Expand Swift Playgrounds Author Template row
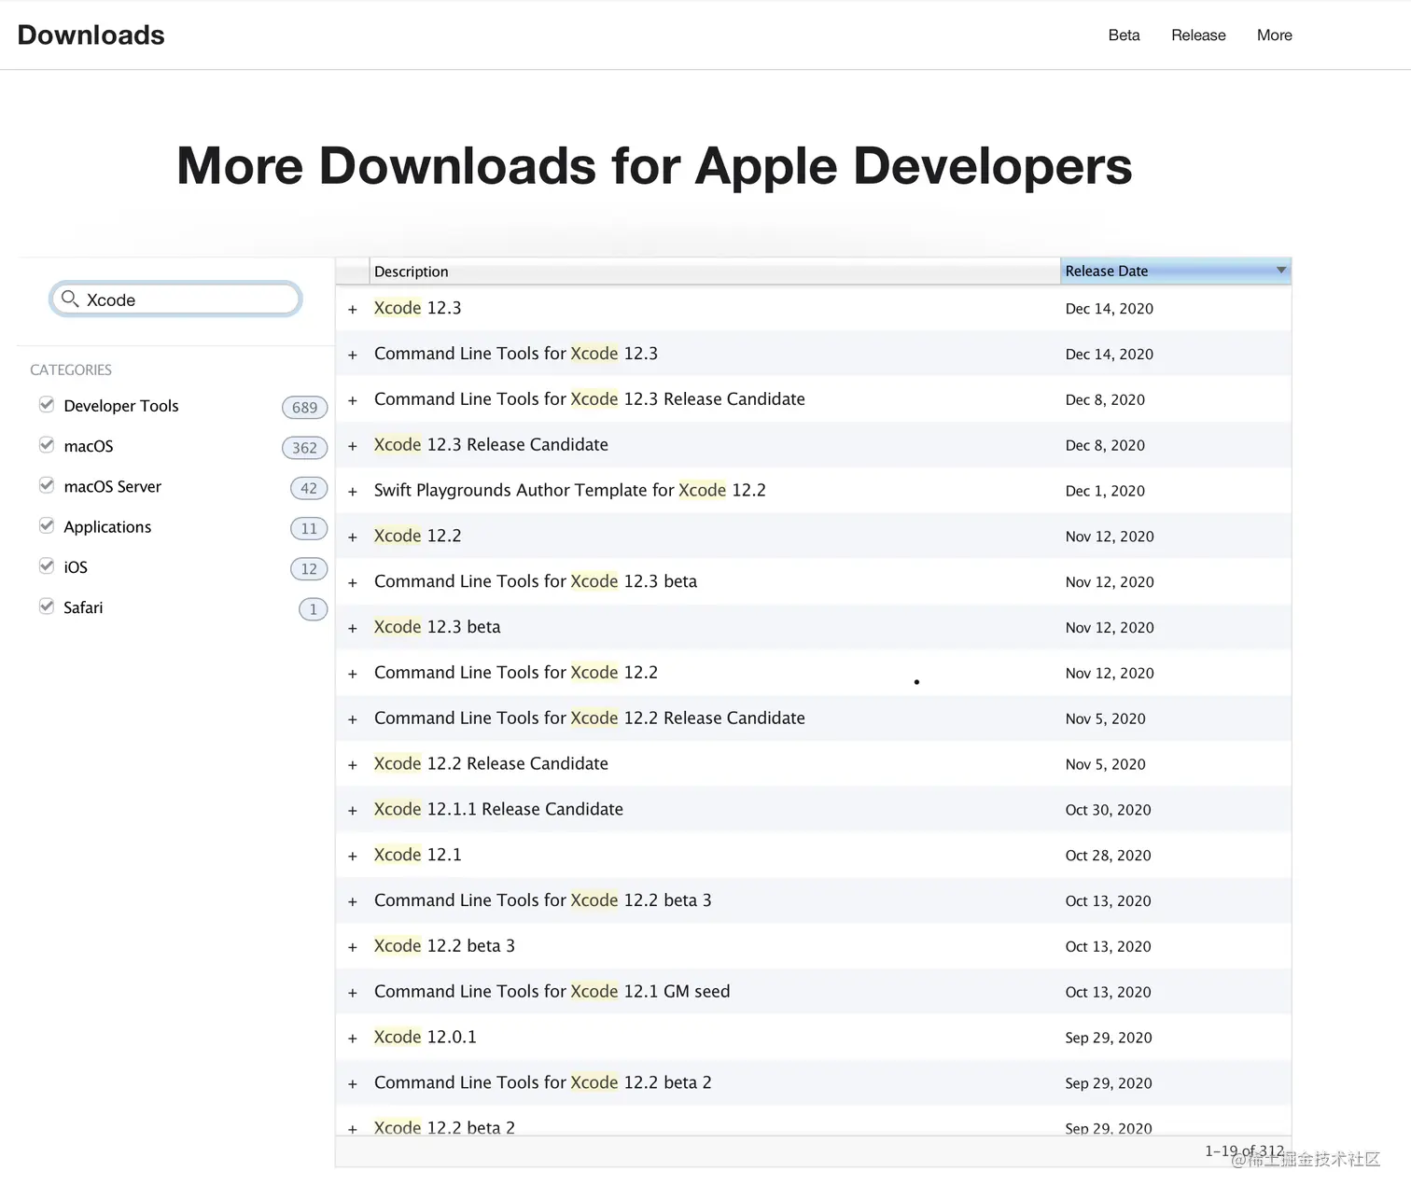 353,492
